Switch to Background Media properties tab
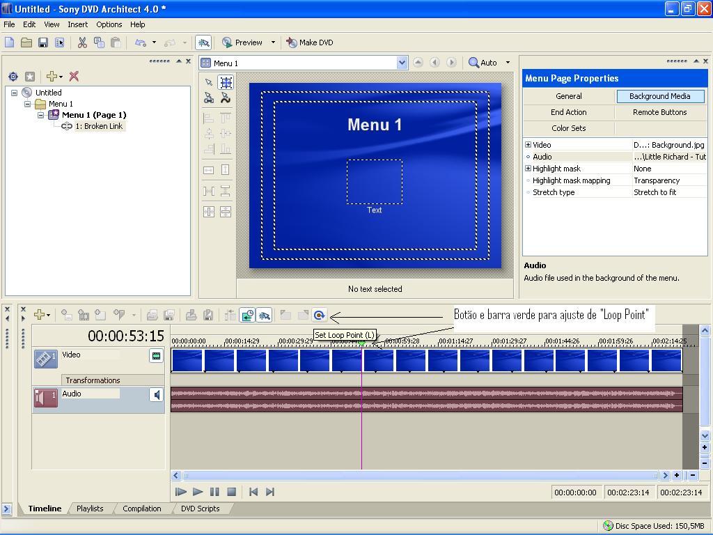Image resolution: width=713 pixels, height=535 pixels. (660, 96)
